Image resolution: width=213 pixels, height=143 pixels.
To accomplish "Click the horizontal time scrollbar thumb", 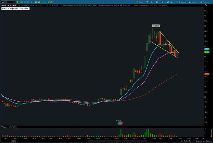I will tap(117, 141).
